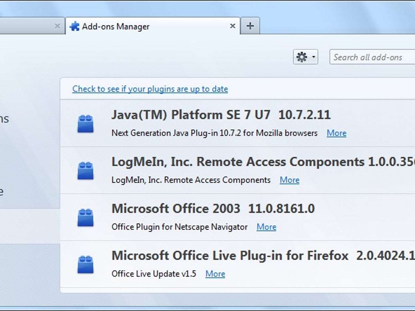Click the Java(TM) Platform plugin brick icon
The height and width of the screenshot is (311, 415).
(x=85, y=124)
